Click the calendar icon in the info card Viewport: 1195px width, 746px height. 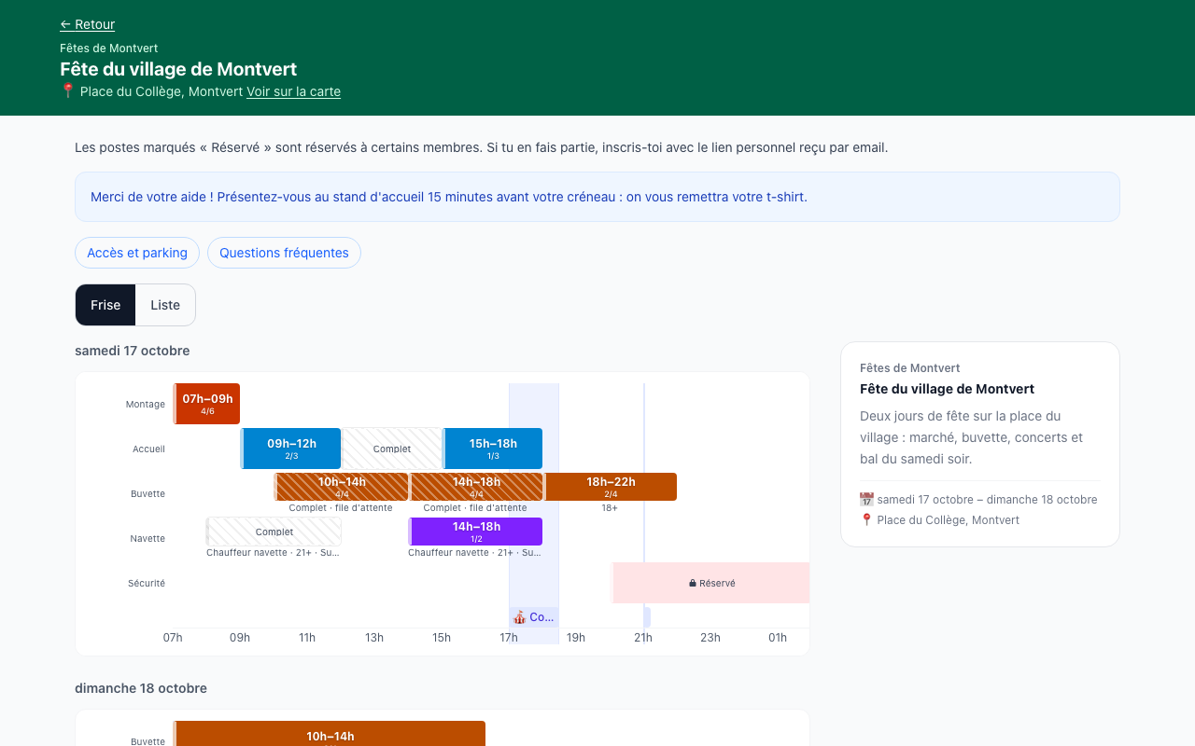pyautogui.click(x=866, y=499)
